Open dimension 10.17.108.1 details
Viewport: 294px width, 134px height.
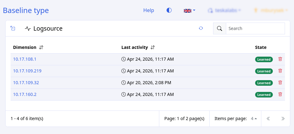pos(25,59)
